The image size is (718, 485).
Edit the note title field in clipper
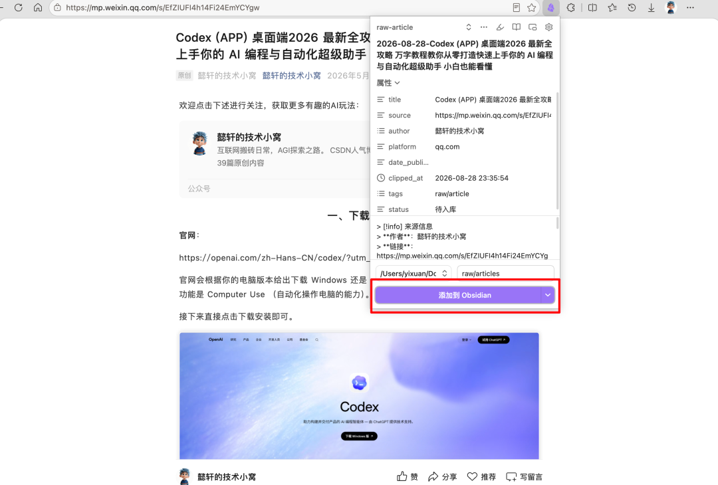(465, 55)
